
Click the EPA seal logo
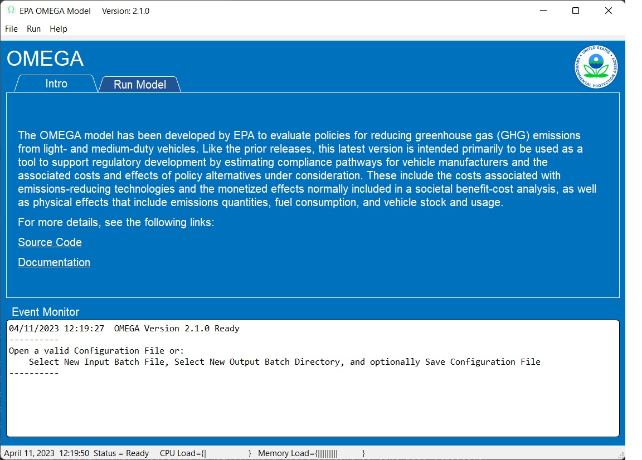point(596,67)
